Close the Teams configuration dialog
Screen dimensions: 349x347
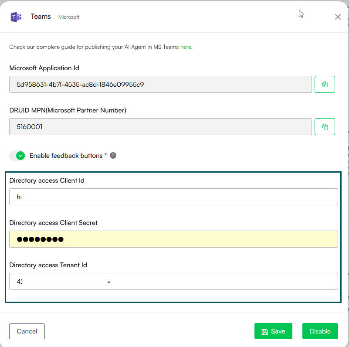(x=338, y=17)
